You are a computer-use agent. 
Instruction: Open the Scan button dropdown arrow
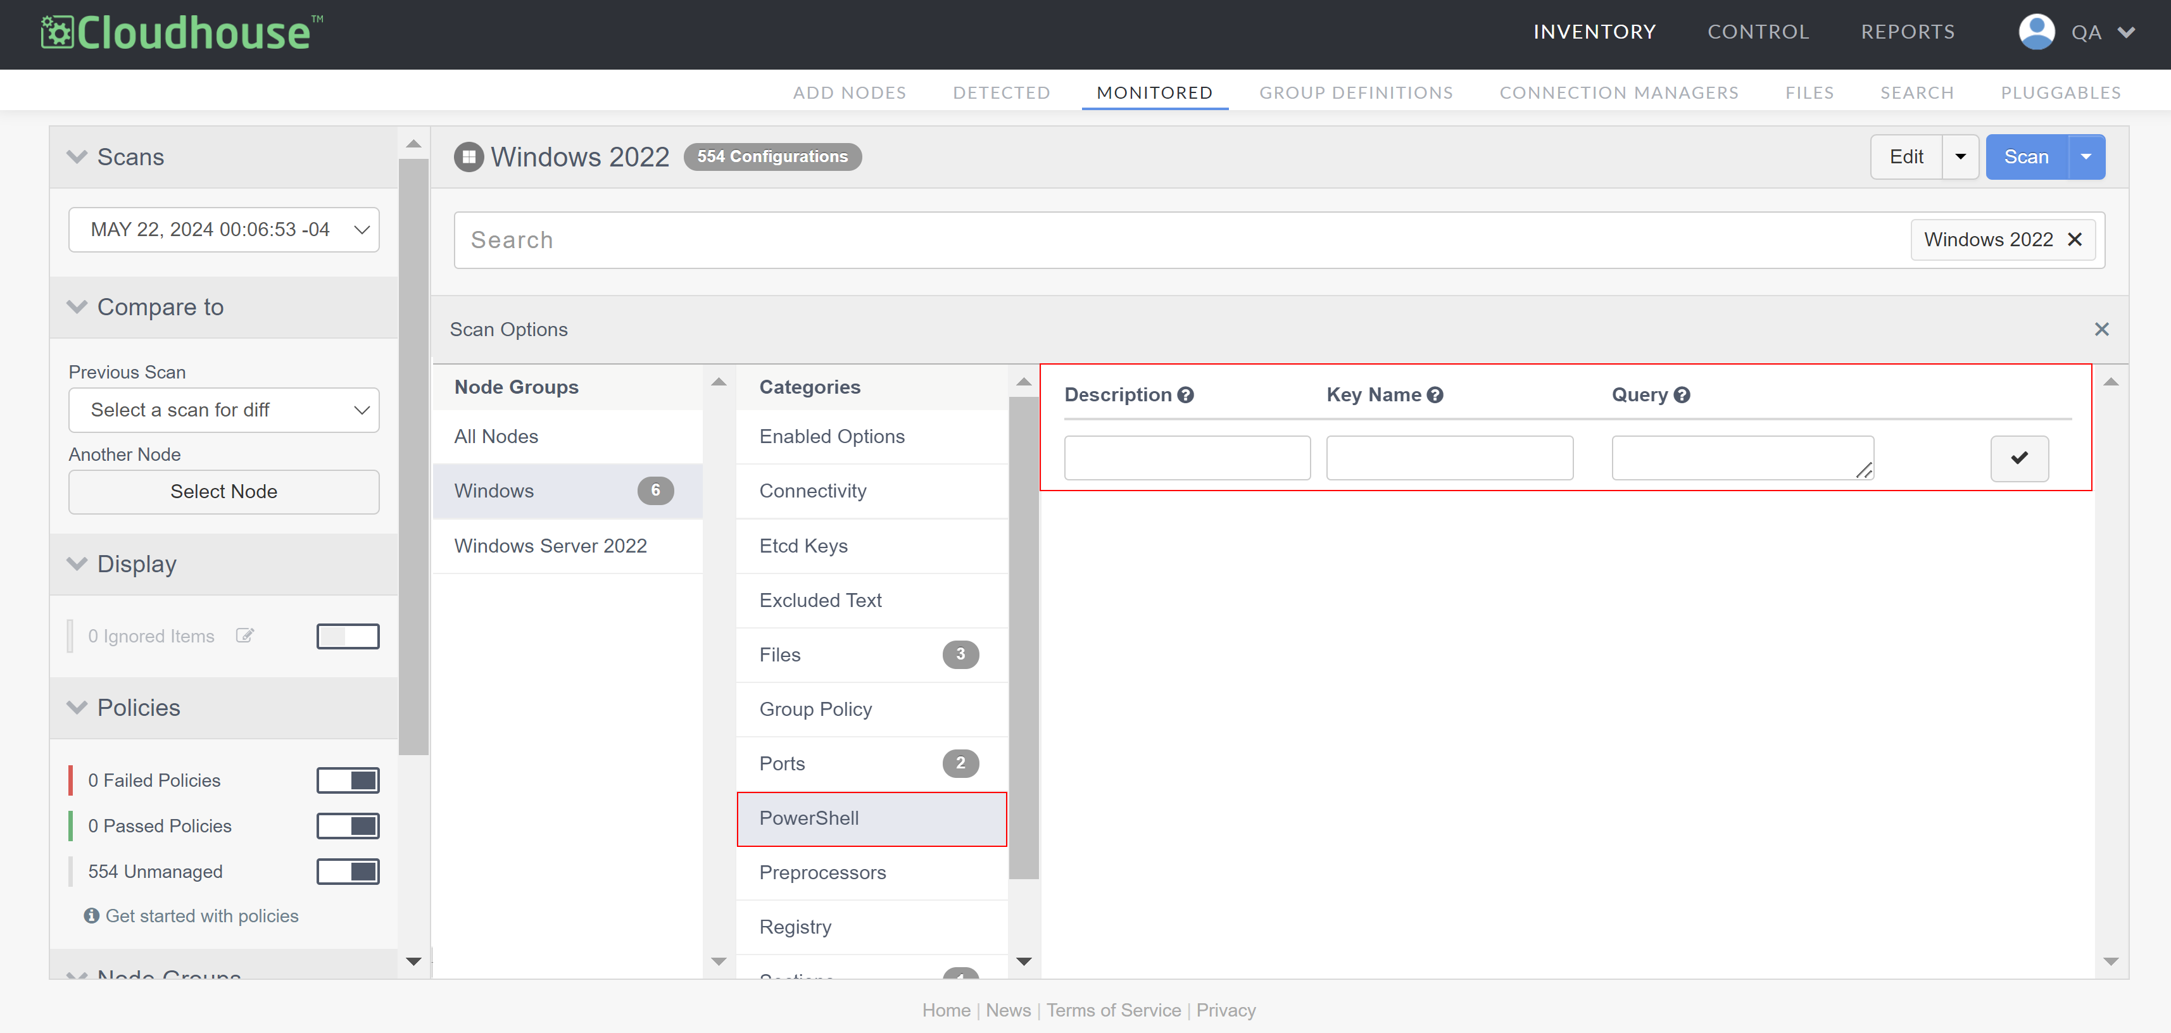(x=2086, y=157)
